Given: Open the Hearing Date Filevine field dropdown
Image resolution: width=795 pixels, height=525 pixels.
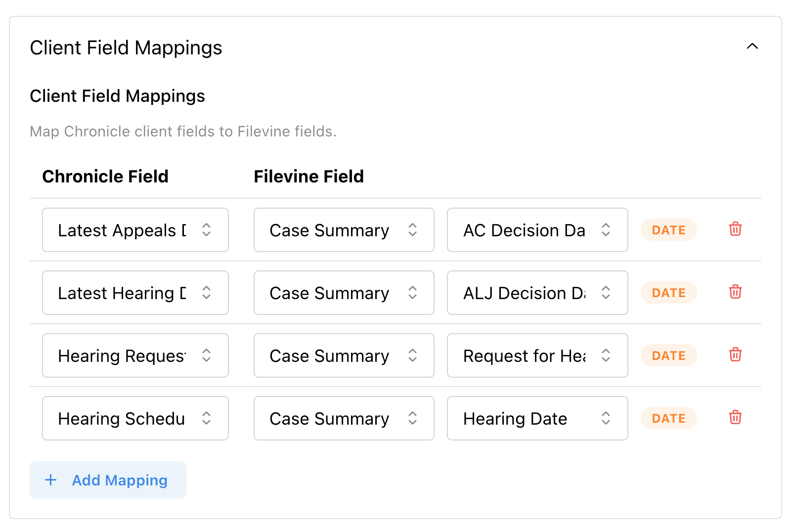Looking at the screenshot, I should click(x=537, y=418).
